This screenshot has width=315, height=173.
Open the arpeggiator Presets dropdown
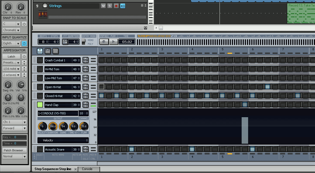click(11, 63)
